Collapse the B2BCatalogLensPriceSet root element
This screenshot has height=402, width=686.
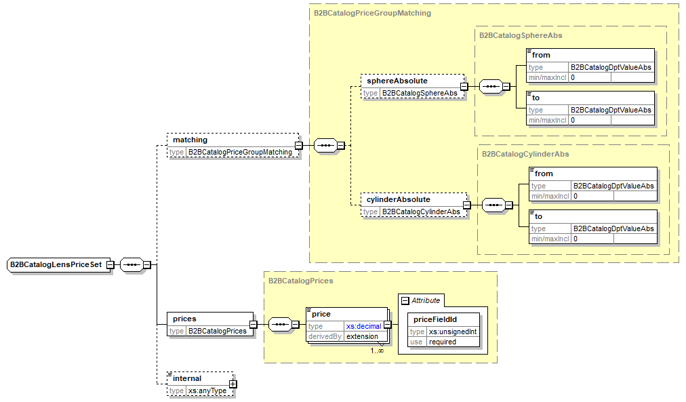pos(110,264)
